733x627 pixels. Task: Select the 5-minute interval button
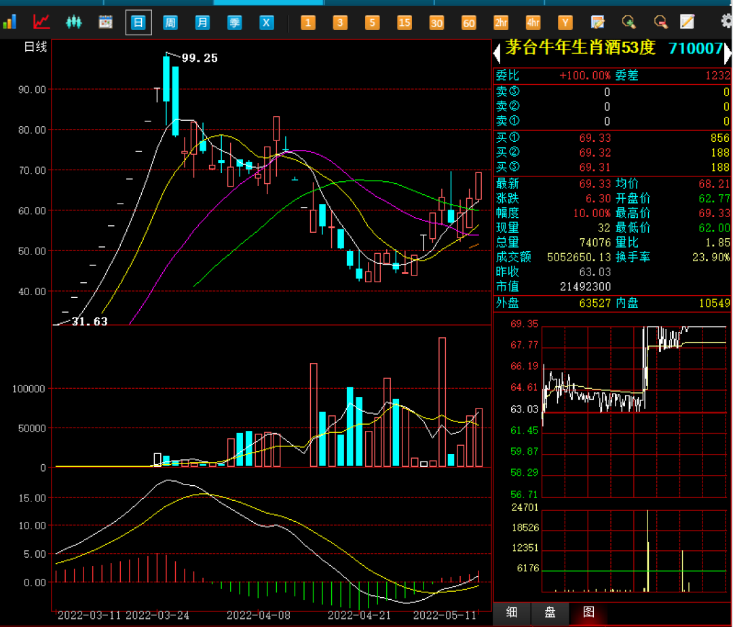tap(372, 22)
